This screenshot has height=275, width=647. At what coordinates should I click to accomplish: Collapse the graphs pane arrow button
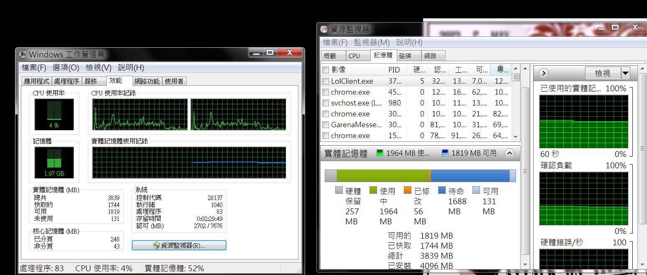(x=544, y=73)
